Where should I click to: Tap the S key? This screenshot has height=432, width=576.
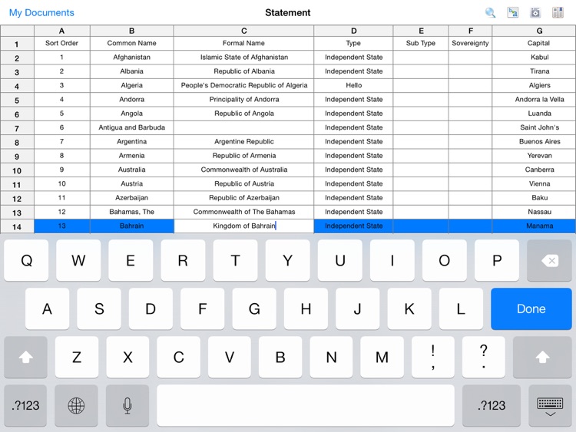(99, 308)
